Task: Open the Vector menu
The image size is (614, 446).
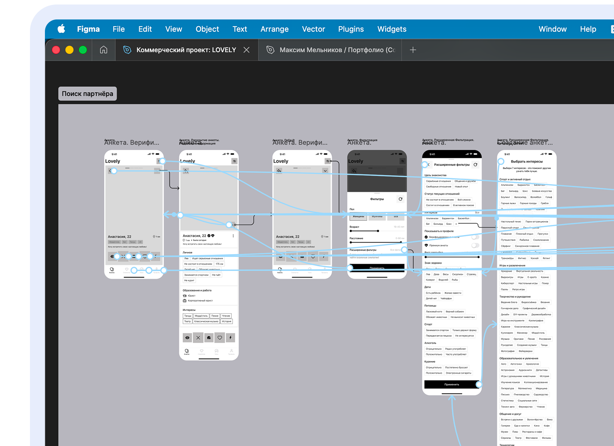Action: point(313,29)
